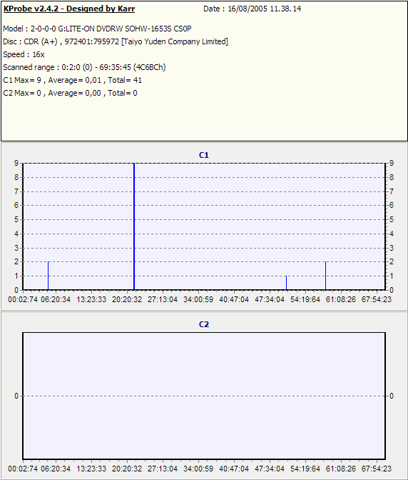Click the C2 chart title
This screenshot has width=408, height=480.
(204, 324)
